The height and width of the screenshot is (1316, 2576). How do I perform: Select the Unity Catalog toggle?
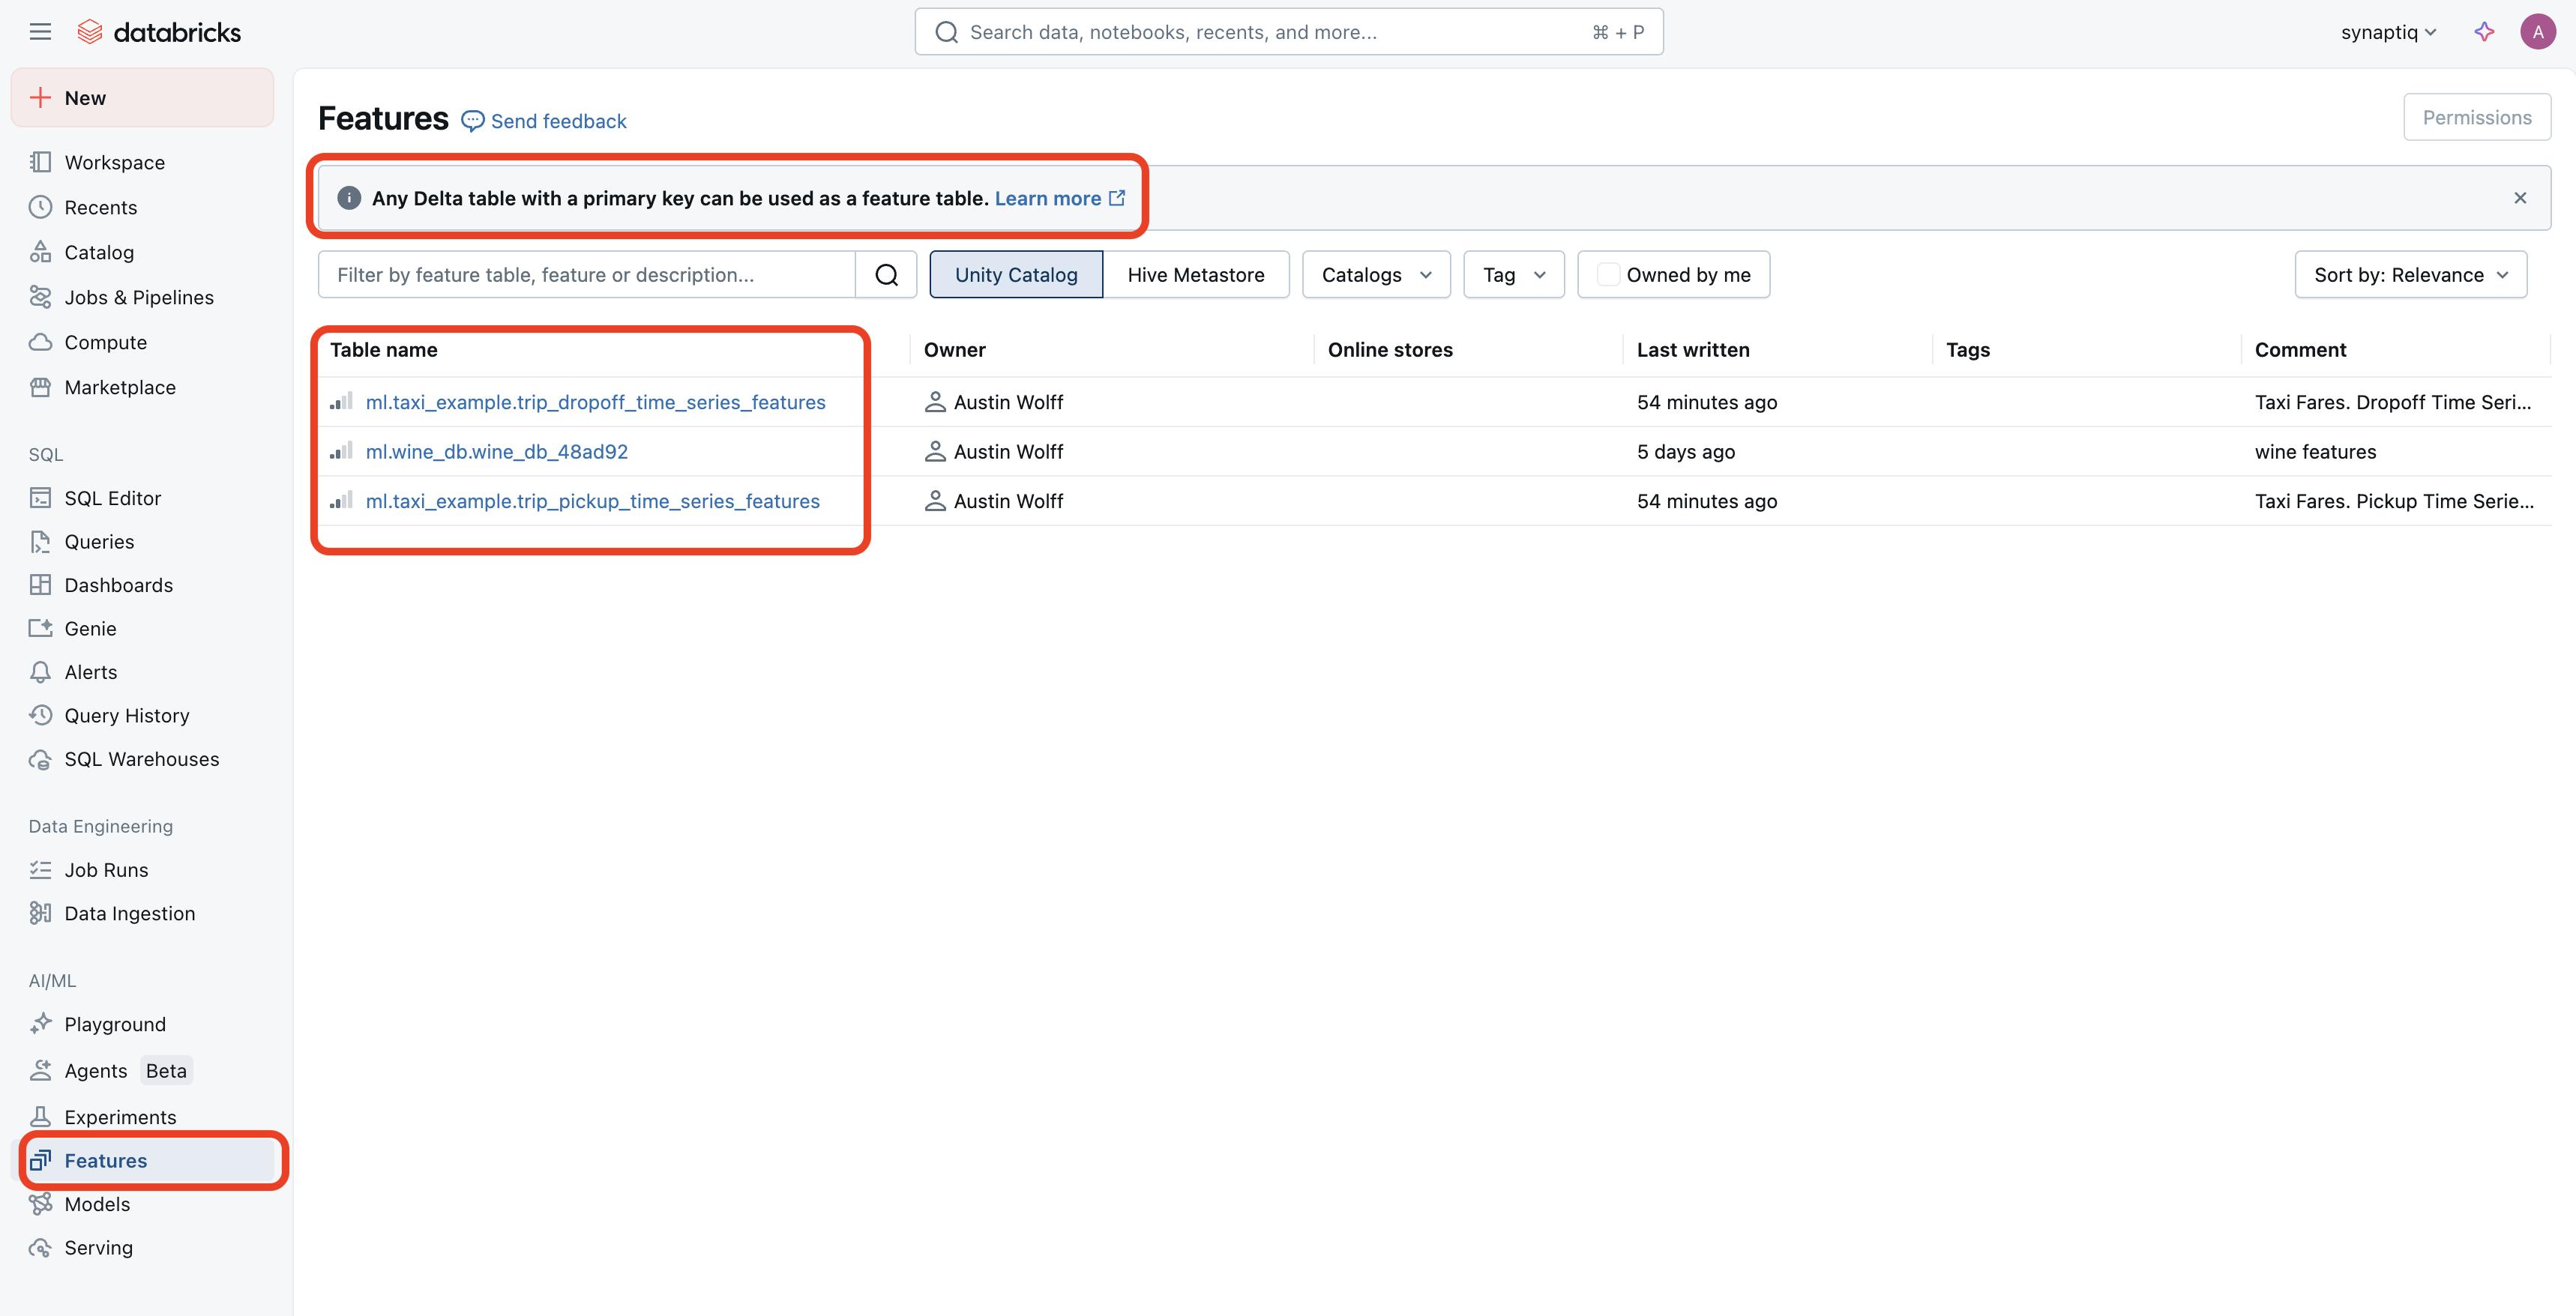pos(1015,275)
